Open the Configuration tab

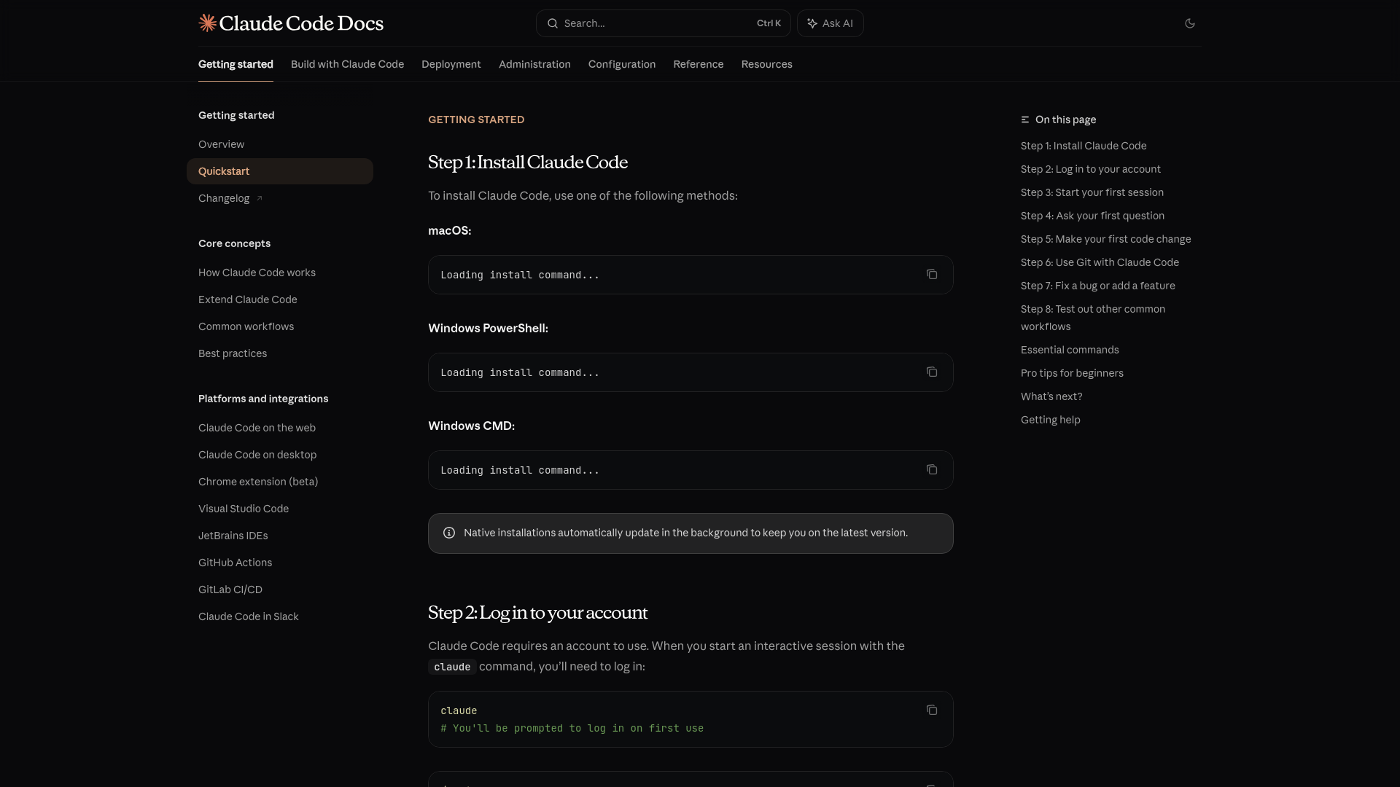(622, 64)
